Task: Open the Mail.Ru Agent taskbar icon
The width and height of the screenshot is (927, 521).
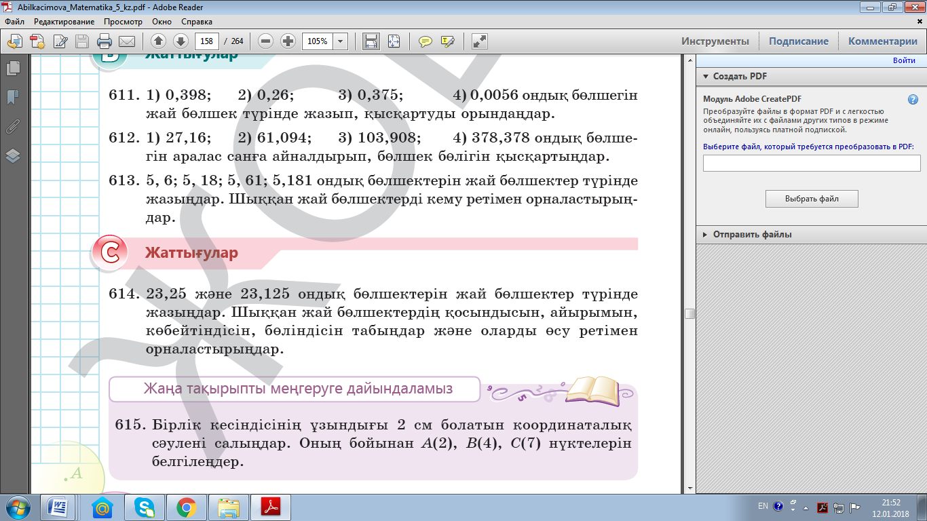Action: [x=102, y=507]
